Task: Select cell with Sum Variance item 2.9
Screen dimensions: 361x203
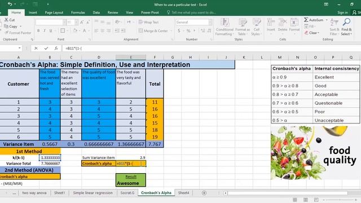Action: [x=131, y=158]
